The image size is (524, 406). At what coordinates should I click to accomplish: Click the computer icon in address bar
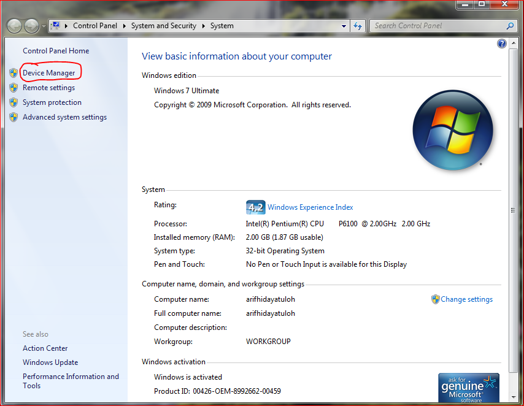pos(56,25)
